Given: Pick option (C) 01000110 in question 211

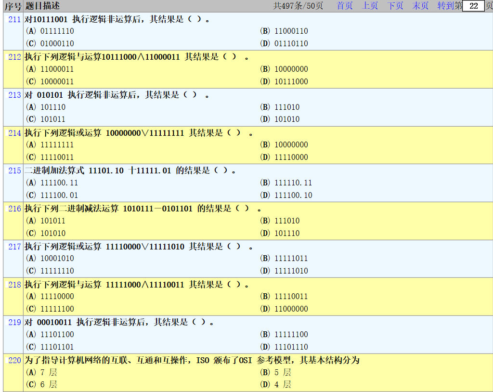Looking at the screenshot, I should 50,43.
